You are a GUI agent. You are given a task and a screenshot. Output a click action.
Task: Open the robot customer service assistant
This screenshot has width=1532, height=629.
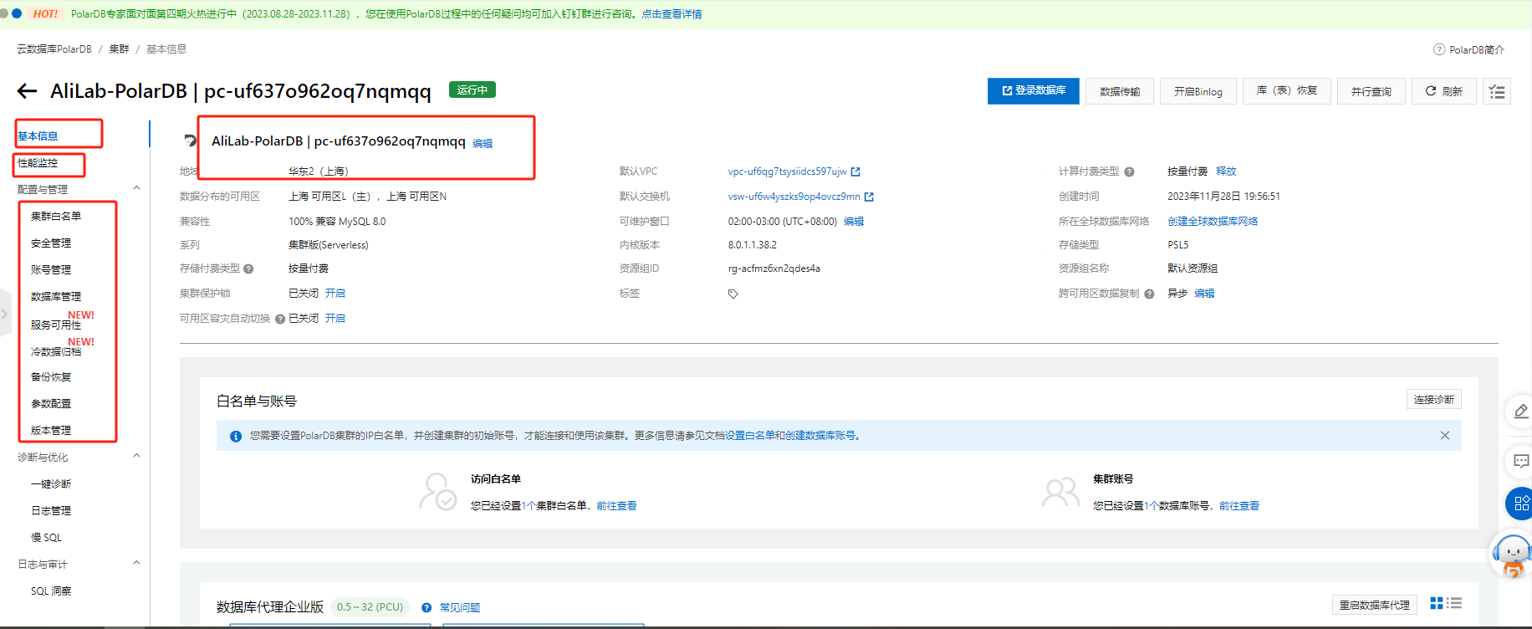tap(1512, 555)
